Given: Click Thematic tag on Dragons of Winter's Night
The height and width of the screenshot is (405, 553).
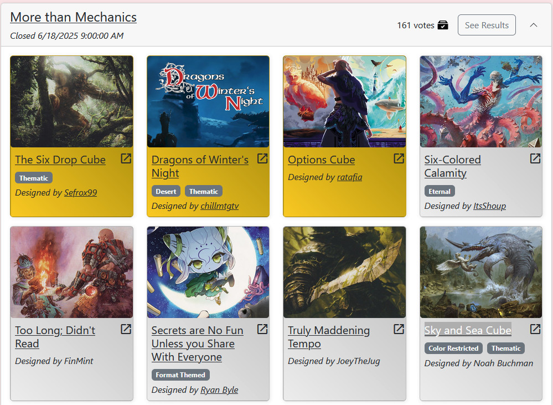Looking at the screenshot, I should 204,191.
